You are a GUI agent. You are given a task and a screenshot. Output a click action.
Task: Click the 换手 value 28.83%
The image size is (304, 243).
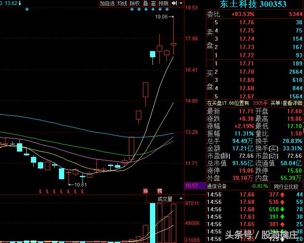point(292,141)
